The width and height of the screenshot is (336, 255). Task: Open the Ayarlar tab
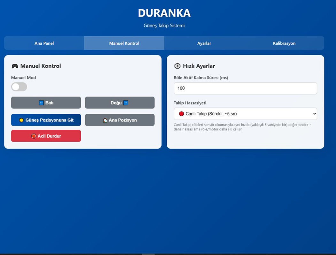[x=204, y=43]
